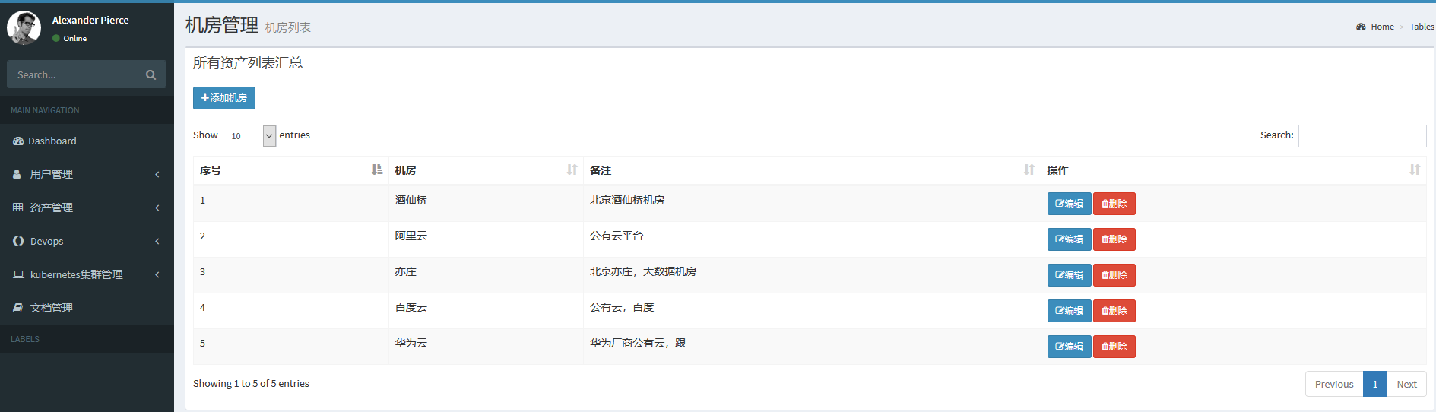Sort table by 序号 column icon
The width and height of the screenshot is (1436, 412).
[x=377, y=170]
